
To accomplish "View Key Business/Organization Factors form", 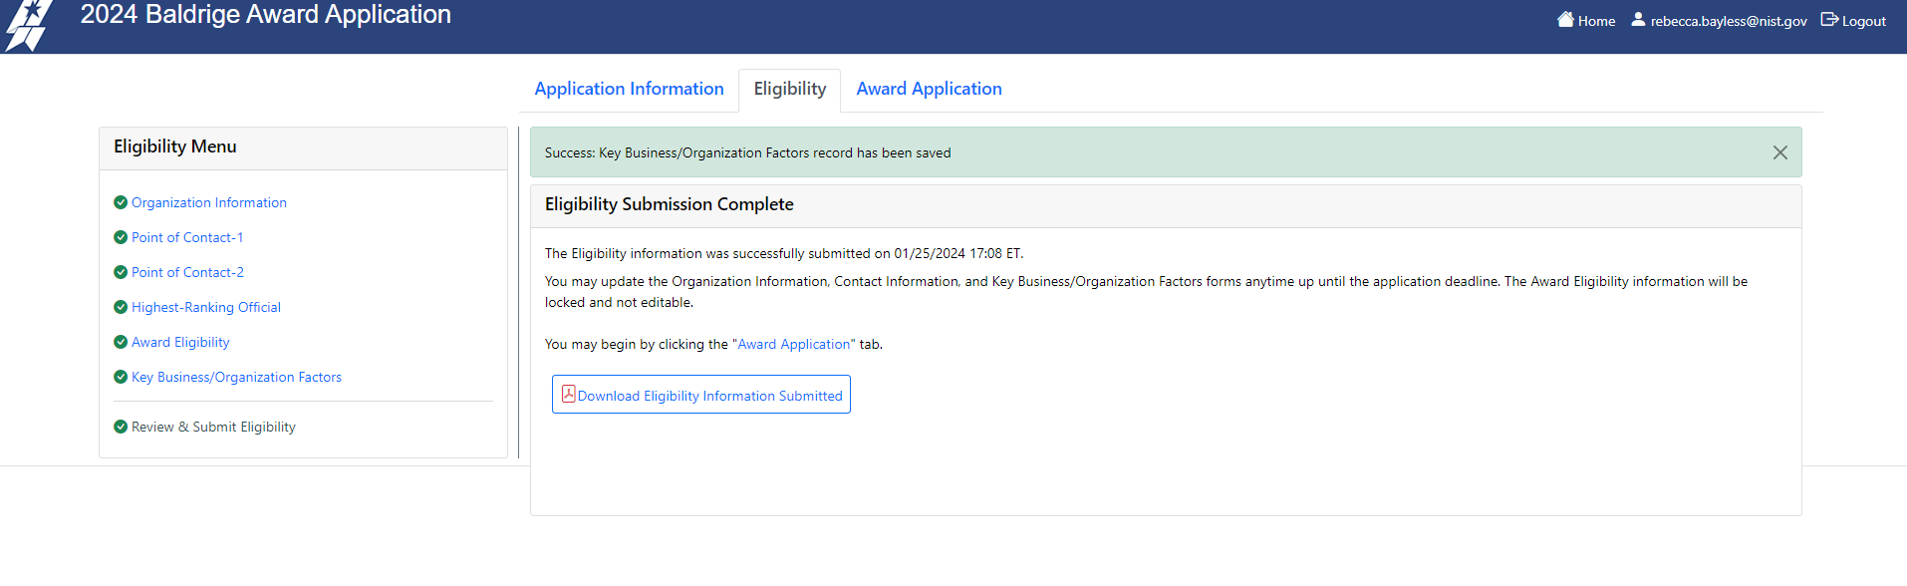I will (236, 377).
